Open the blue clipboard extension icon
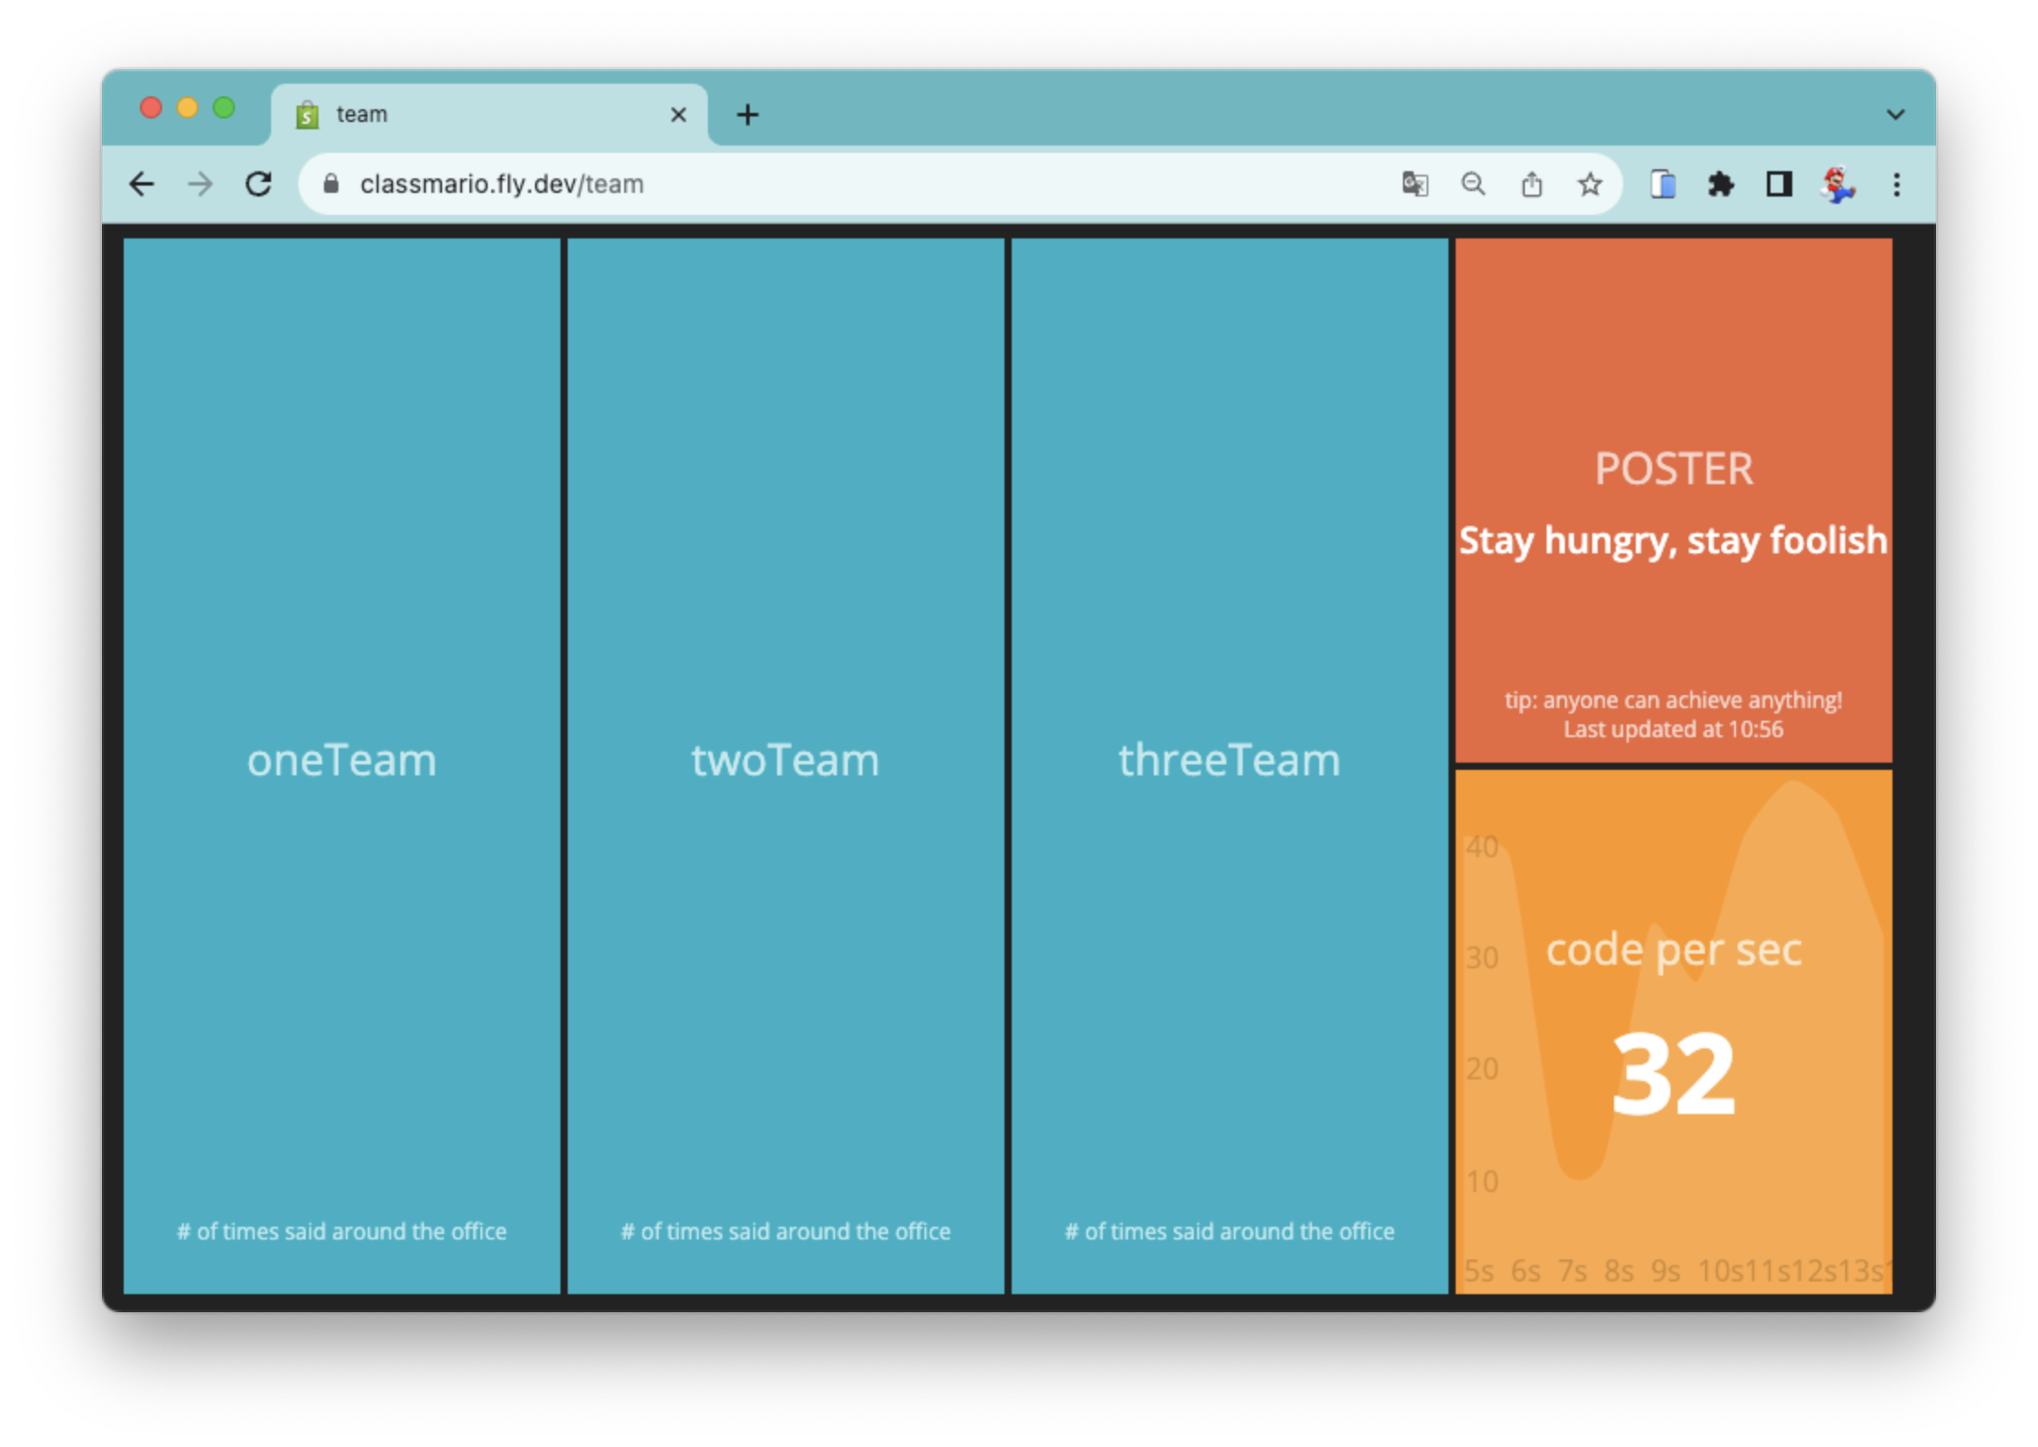The height and width of the screenshot is (1447, 2038). tap(1663, 185)
